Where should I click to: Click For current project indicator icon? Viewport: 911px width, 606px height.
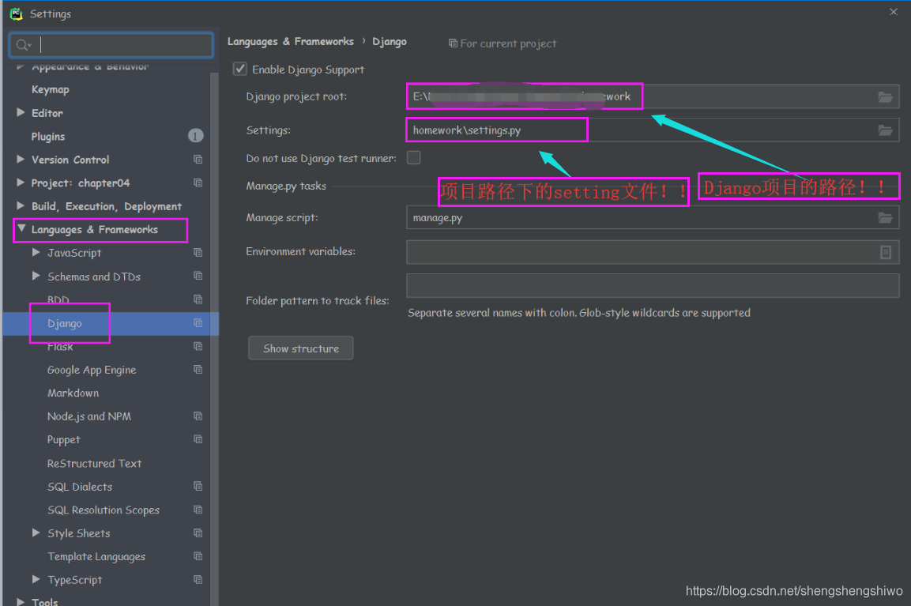click(453, 43)
